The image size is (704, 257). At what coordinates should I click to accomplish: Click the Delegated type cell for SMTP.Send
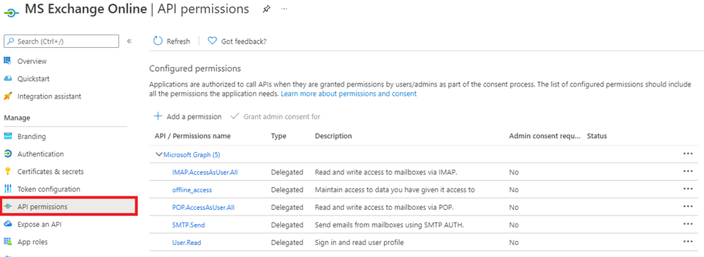(x=287, y=225)
